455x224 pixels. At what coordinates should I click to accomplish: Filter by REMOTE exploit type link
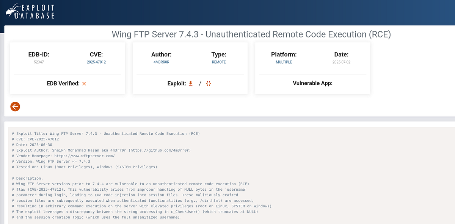(219, 62)
